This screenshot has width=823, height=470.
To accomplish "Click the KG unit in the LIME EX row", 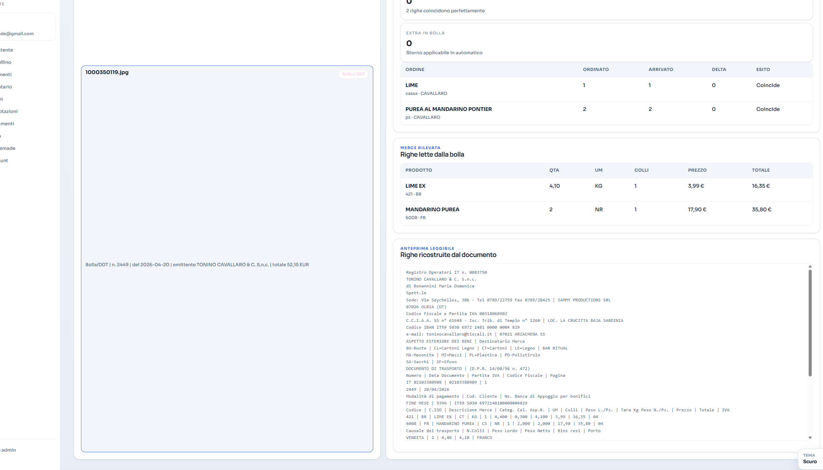I will pyautogui.click(x=598, y=186).
